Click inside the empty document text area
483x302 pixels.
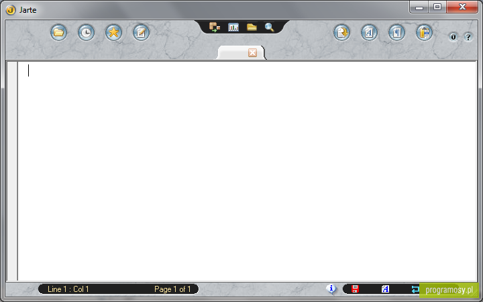[248, 171]
